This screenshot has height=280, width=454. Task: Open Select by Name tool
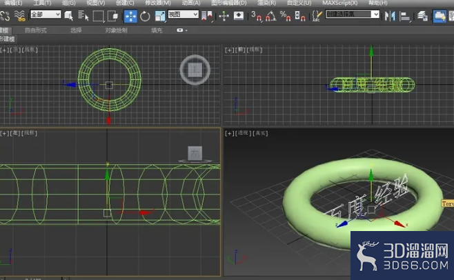83,16
